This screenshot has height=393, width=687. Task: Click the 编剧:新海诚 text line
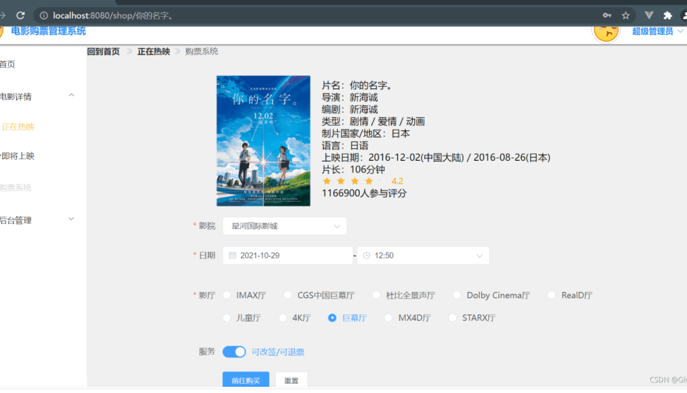pyautogui.click(x=350, y=109)
